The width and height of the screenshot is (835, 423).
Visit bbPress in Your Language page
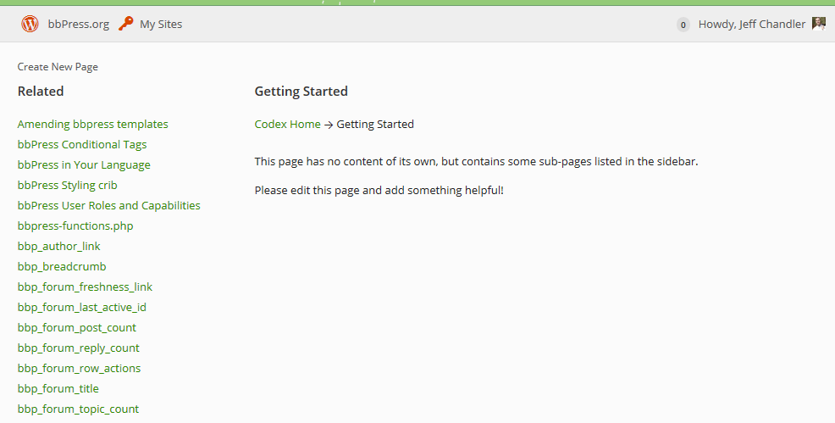coord(84,164)
